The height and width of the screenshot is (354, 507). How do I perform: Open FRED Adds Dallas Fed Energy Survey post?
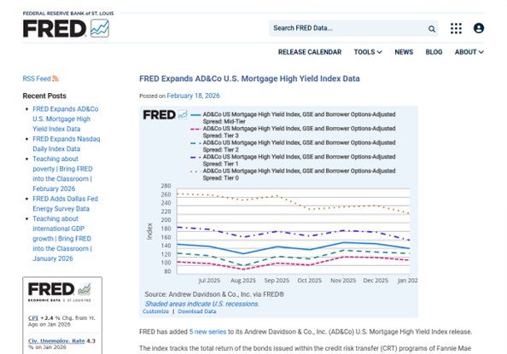(x=65, y=204)
